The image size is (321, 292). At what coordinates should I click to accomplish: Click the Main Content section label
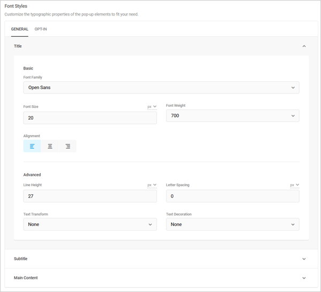pos(26,278)
